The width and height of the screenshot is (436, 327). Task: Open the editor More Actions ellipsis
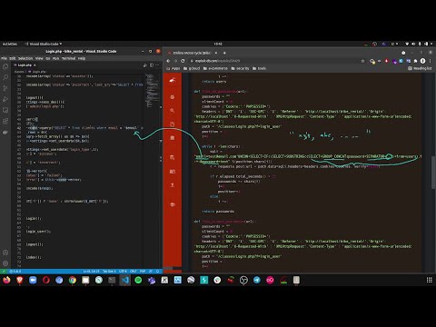click(x=157, y=65)
